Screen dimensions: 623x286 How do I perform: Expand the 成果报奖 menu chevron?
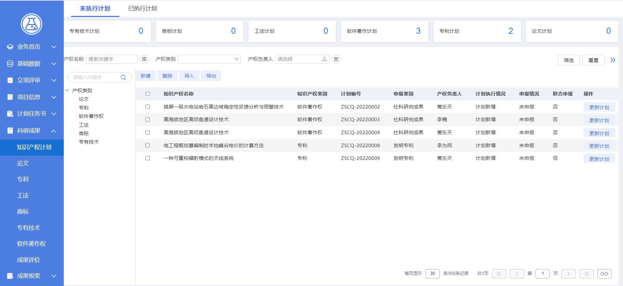click(54, 276)
